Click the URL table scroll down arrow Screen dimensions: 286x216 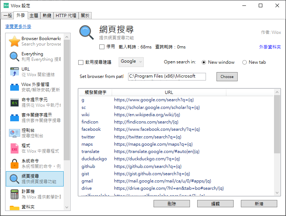[277, 193]
